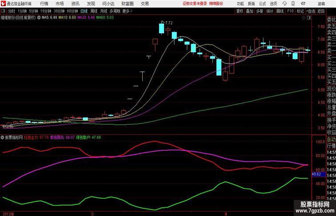Switch to the 周线 weekly tab
This screenshot has width=336, height=216.
click(x=94, y=11)
